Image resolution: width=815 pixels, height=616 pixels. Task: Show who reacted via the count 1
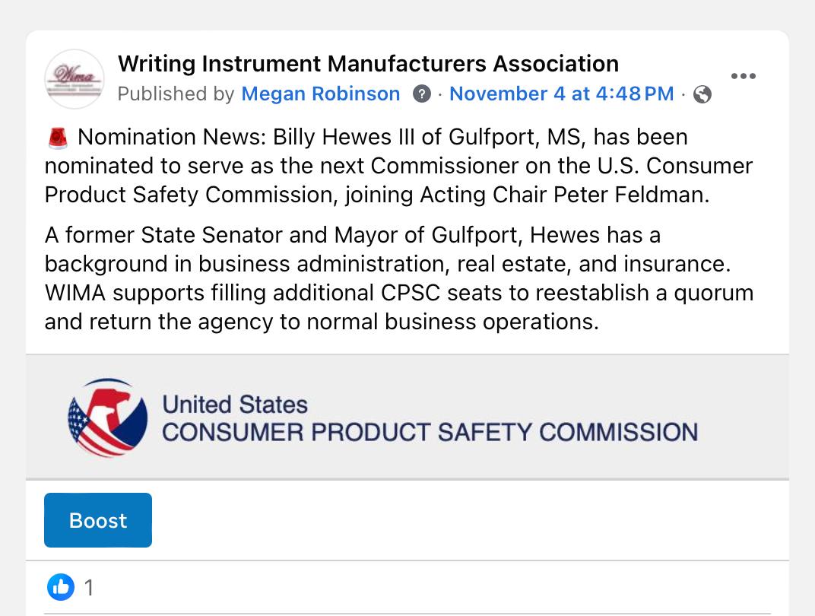tap(89, 588)
